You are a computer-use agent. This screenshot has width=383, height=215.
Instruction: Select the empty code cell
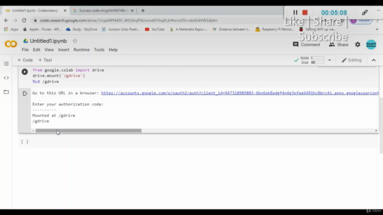point(198,142)
